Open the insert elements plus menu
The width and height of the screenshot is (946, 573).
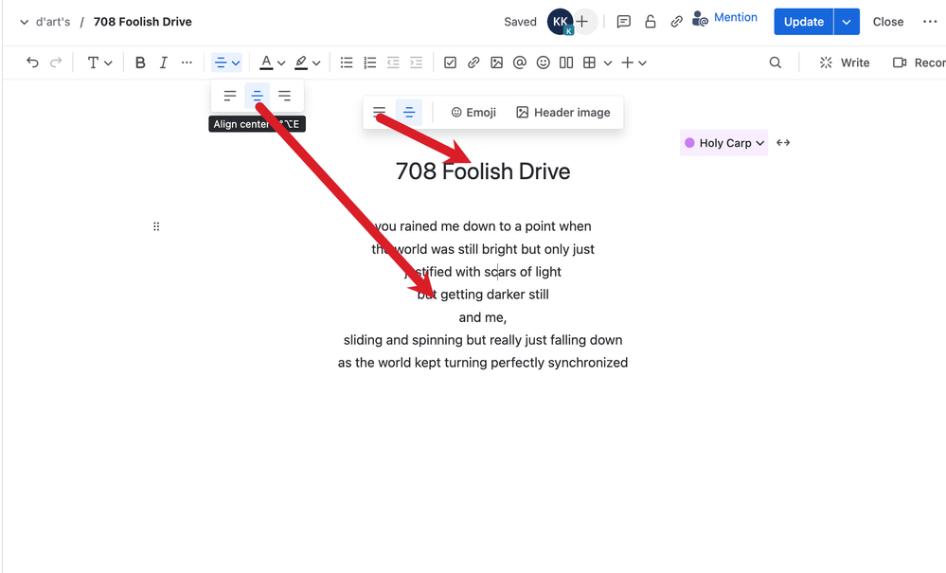[634, 63]
